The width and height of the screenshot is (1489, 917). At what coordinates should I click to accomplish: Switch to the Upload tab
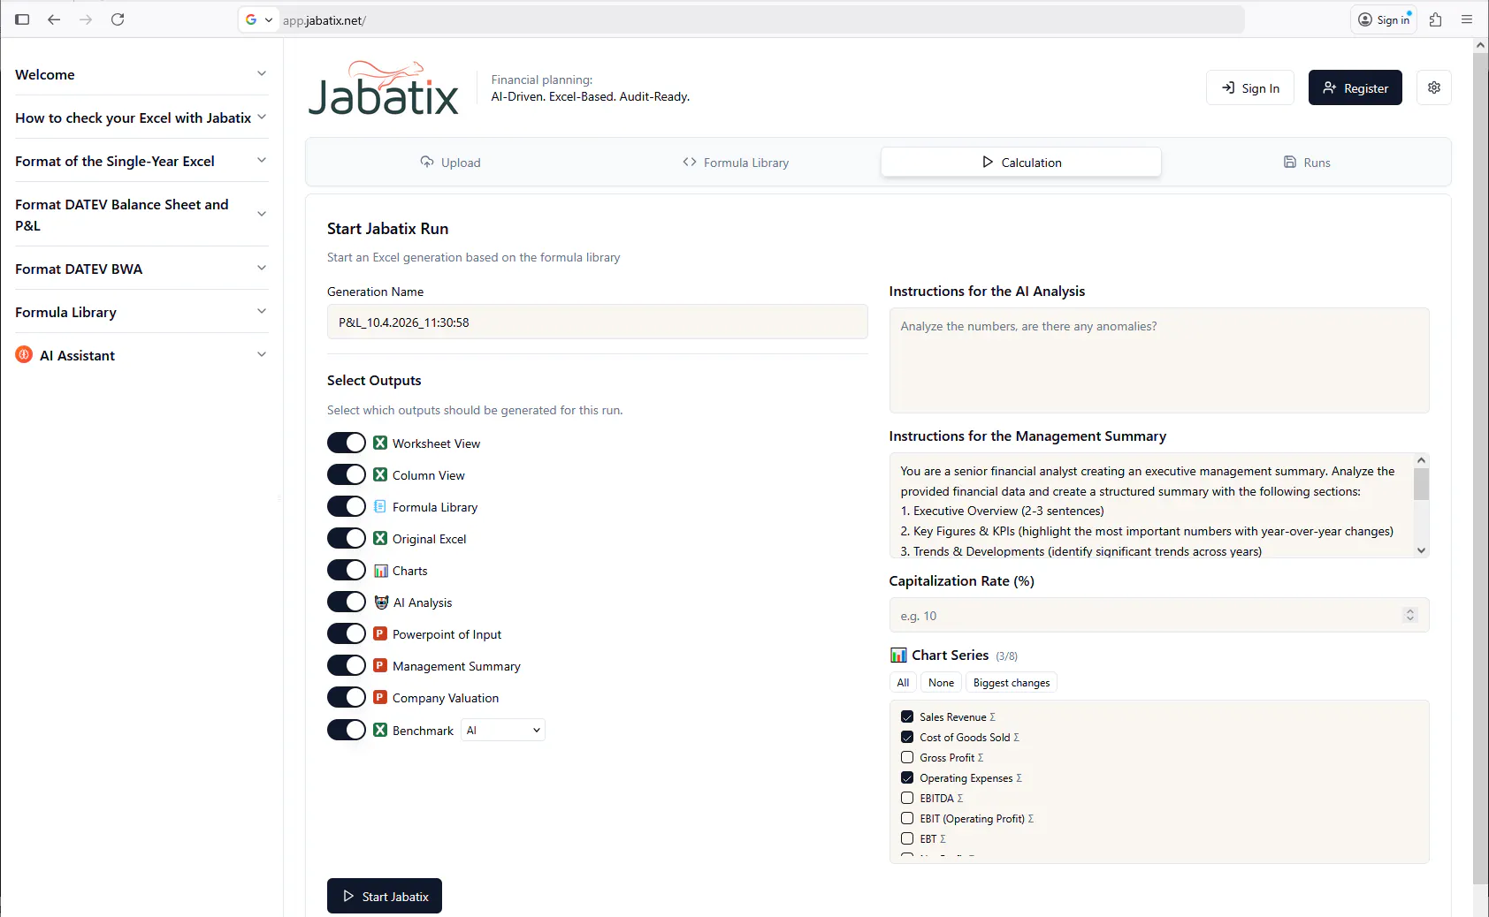click(x=450, y=163)
